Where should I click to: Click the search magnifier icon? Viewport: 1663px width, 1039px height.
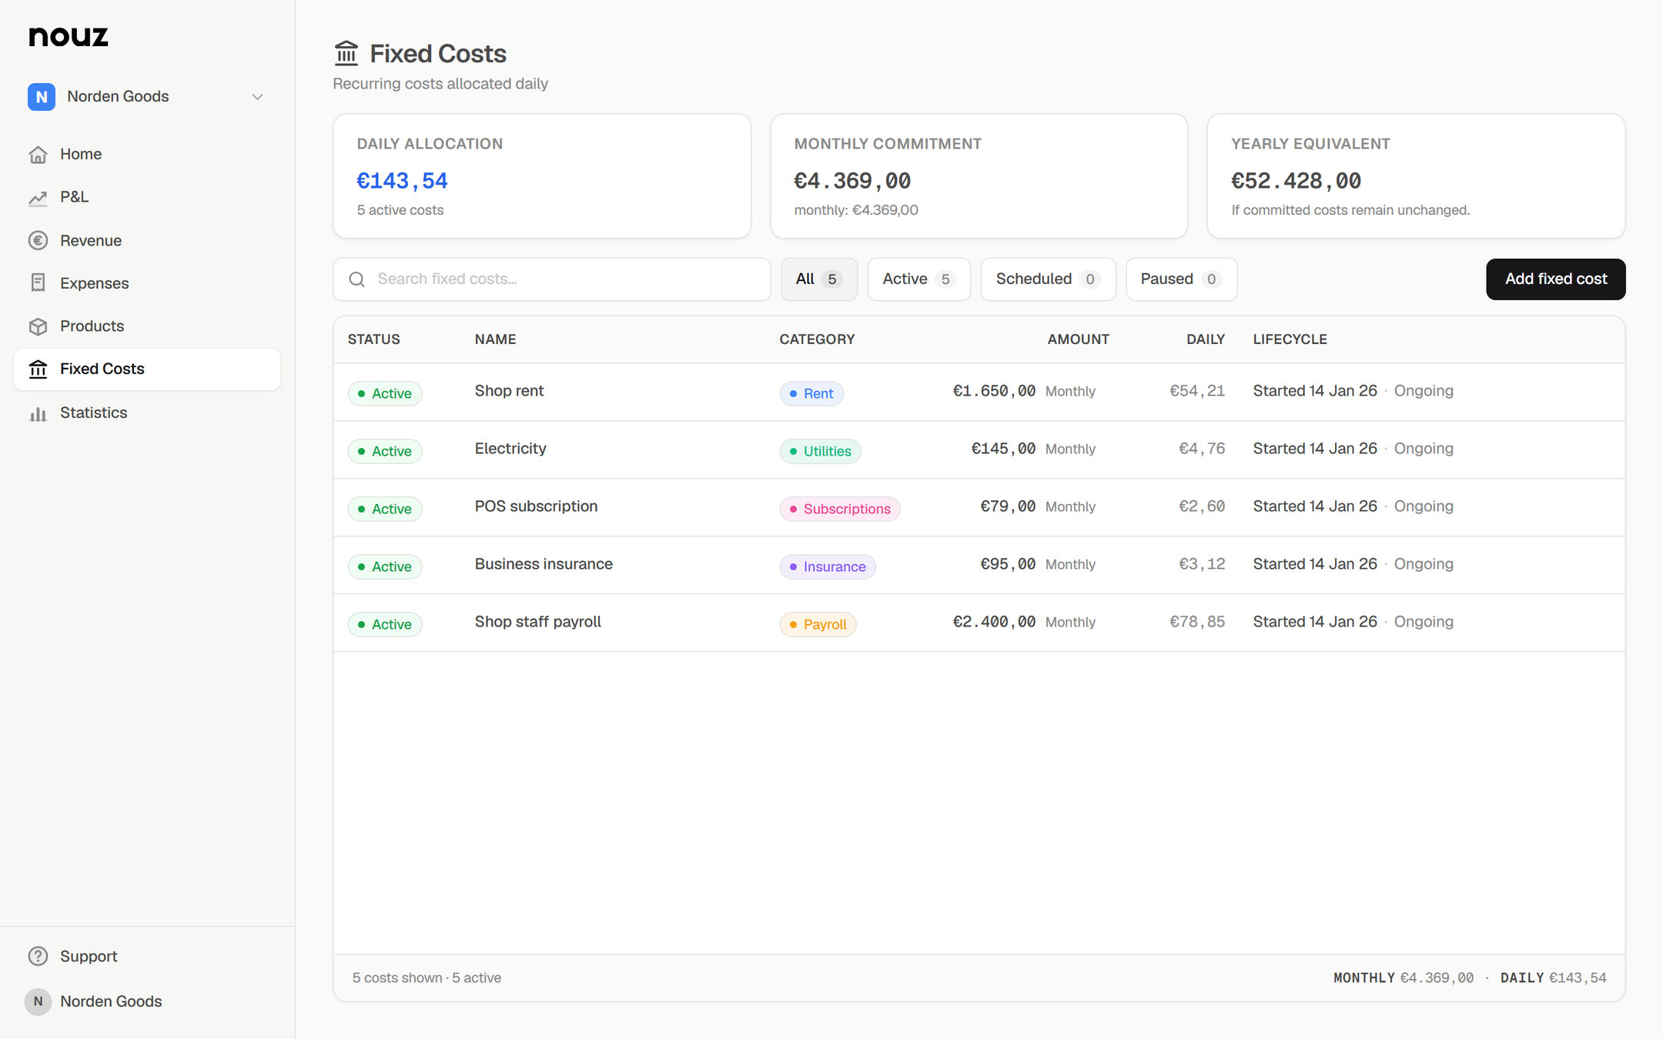356,279
